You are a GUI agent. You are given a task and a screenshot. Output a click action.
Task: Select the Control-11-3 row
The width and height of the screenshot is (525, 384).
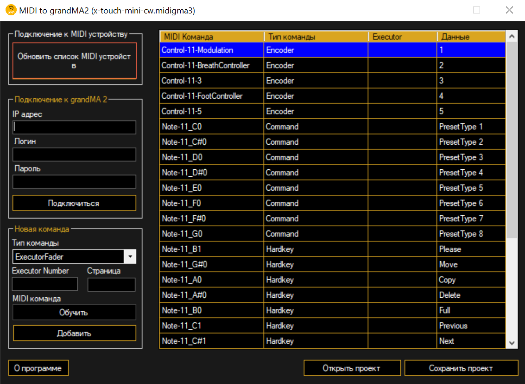coord(333,80)
